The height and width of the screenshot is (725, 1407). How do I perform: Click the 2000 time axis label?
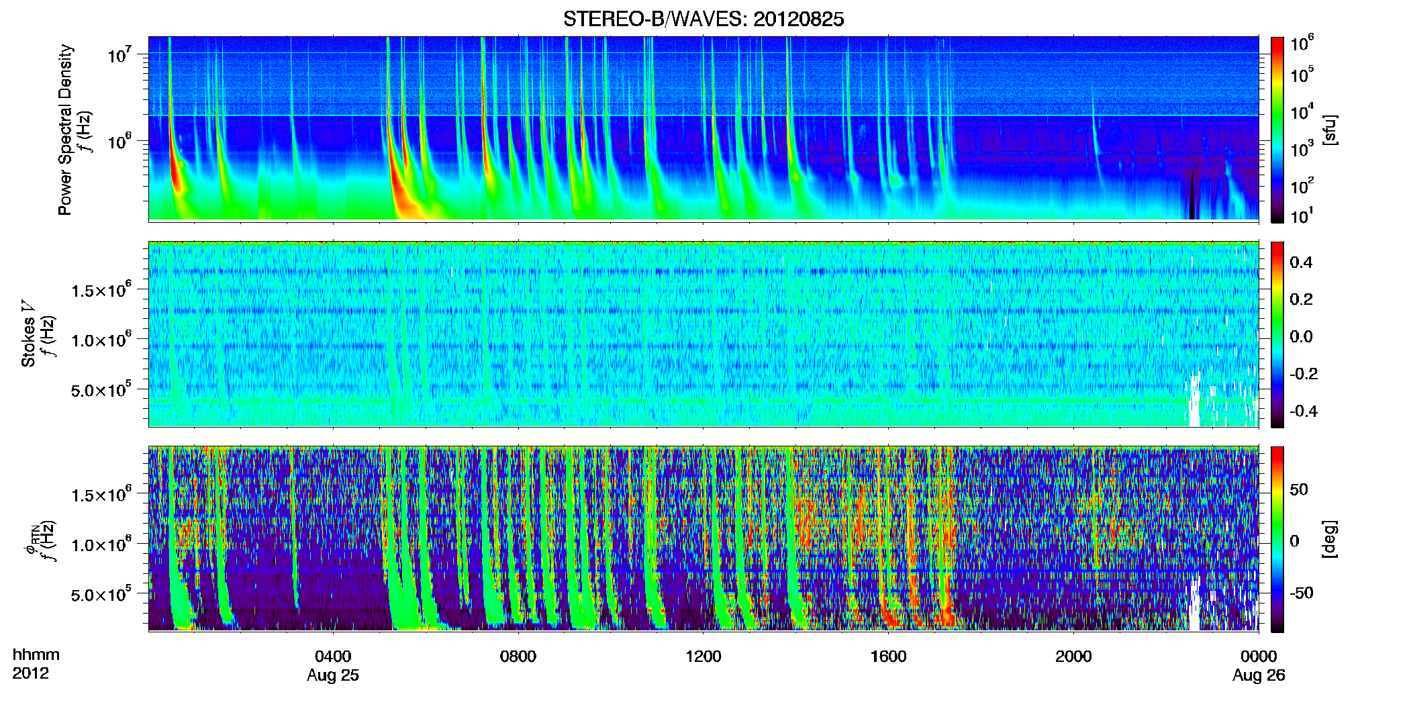pos(1073,657)
